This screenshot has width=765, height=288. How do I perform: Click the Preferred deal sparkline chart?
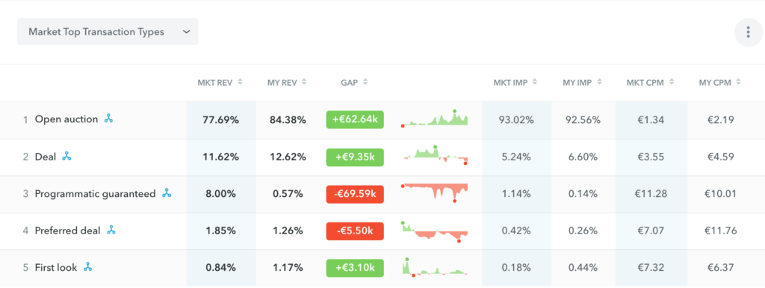pyautogui.click(x=434, y=231)
